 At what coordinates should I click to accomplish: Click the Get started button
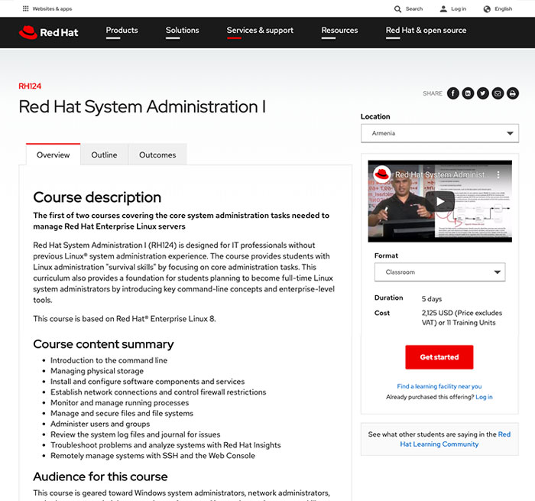click(x=439, y=357)
